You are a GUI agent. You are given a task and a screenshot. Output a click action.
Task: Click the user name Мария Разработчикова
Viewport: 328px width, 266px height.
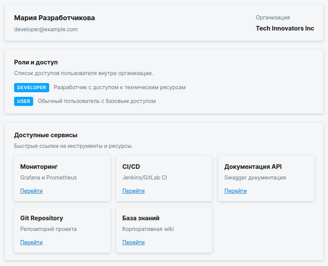(55, 18)
